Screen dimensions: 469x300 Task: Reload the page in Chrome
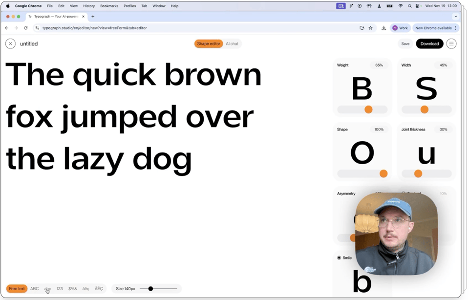pos(26,28)
